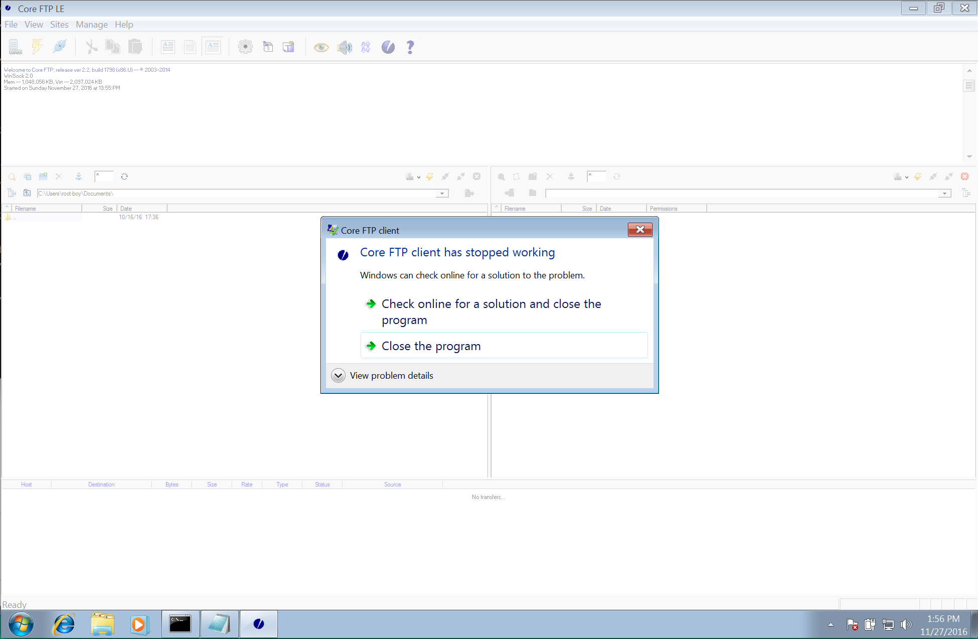Select the ASCII text mode icon

(168, 47)
